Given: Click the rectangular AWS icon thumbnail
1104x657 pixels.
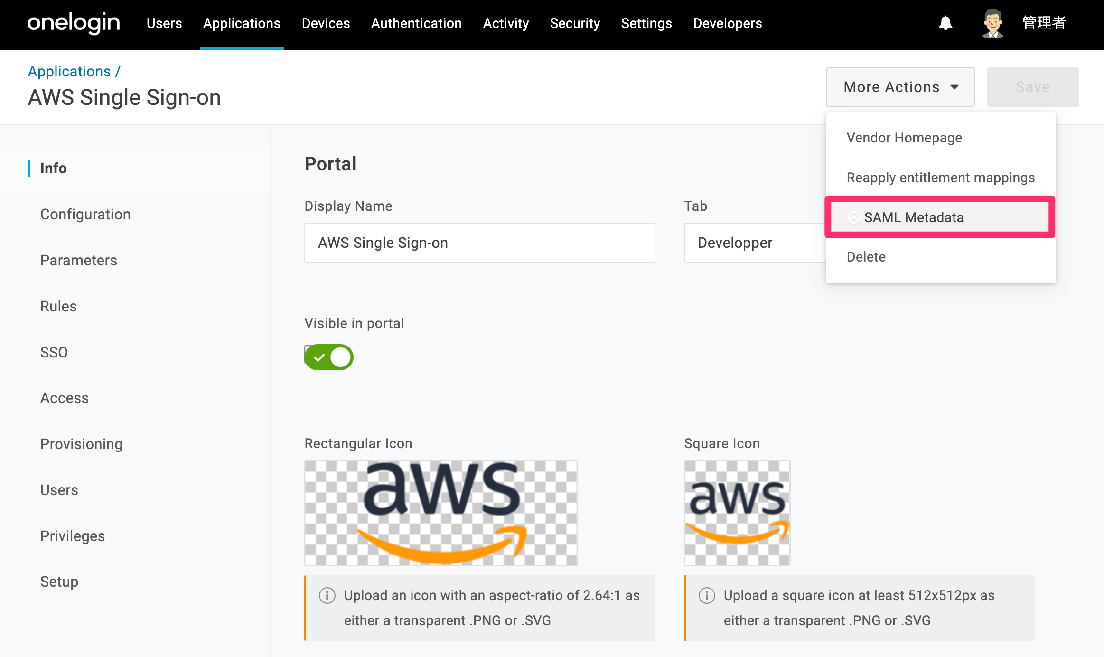Looking at the screenshot, I should tap(441, 513).
